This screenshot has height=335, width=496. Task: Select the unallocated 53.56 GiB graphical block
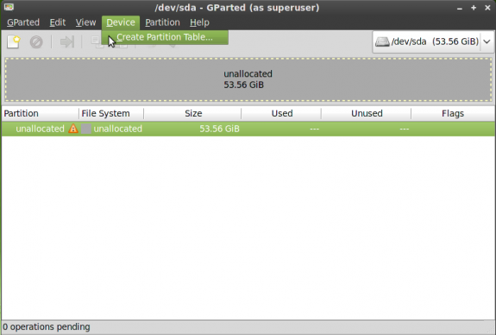248,79
